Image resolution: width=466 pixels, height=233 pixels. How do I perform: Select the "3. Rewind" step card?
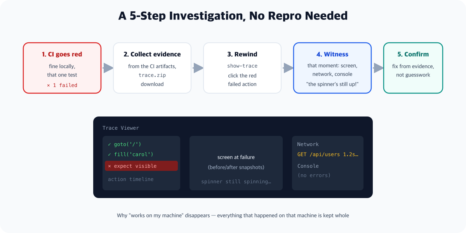(242, 68)
